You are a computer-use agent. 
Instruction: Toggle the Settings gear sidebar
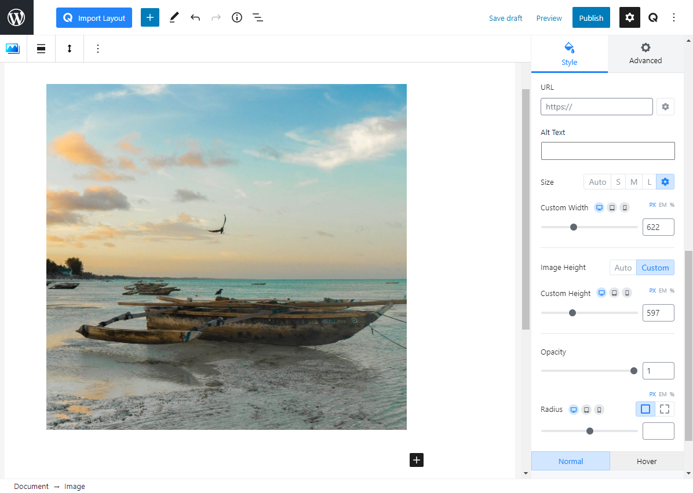(x=629, y=17)
